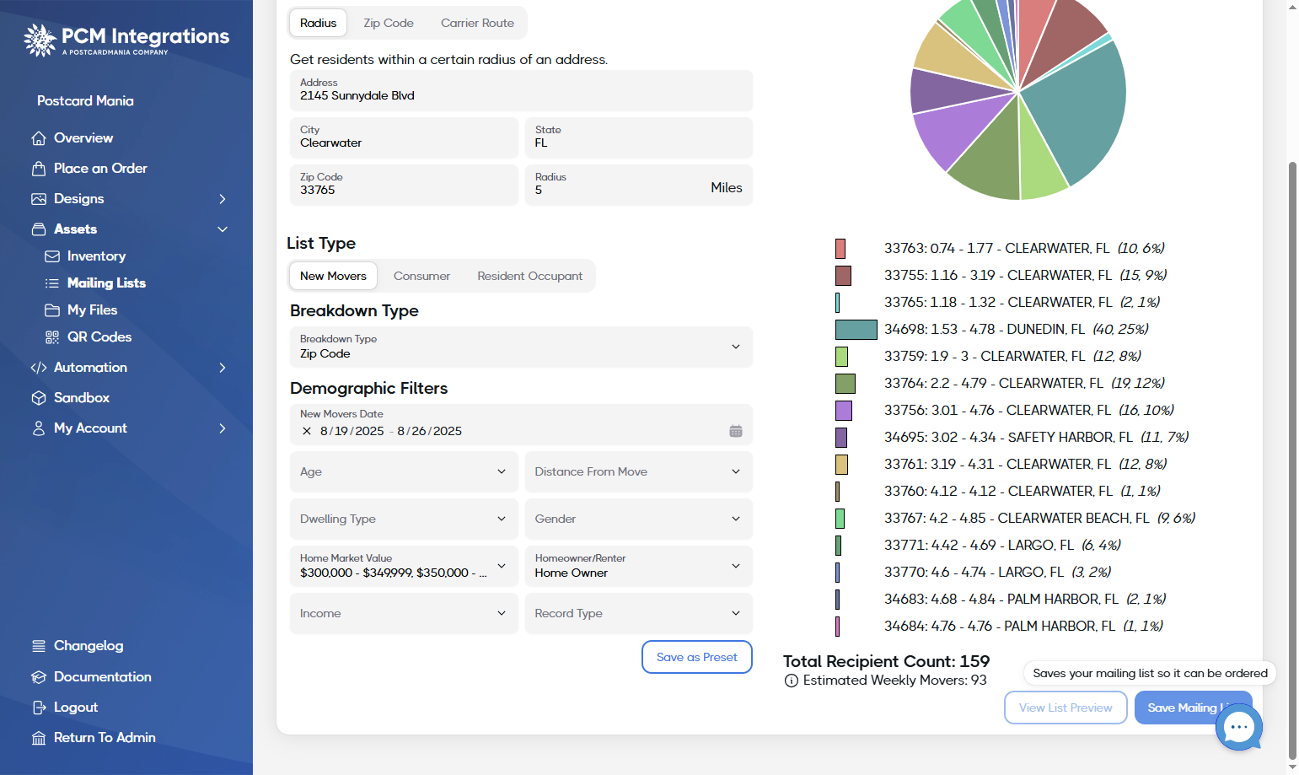Image resolution: width=1299 pixels, height=775 pixels.
Task: Open the Dwelling Type dropdown
Action: (404, 519)
